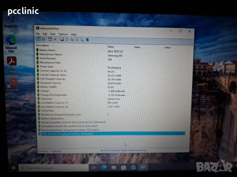Launch Edge from the taskbar

(x=104, y=167)
